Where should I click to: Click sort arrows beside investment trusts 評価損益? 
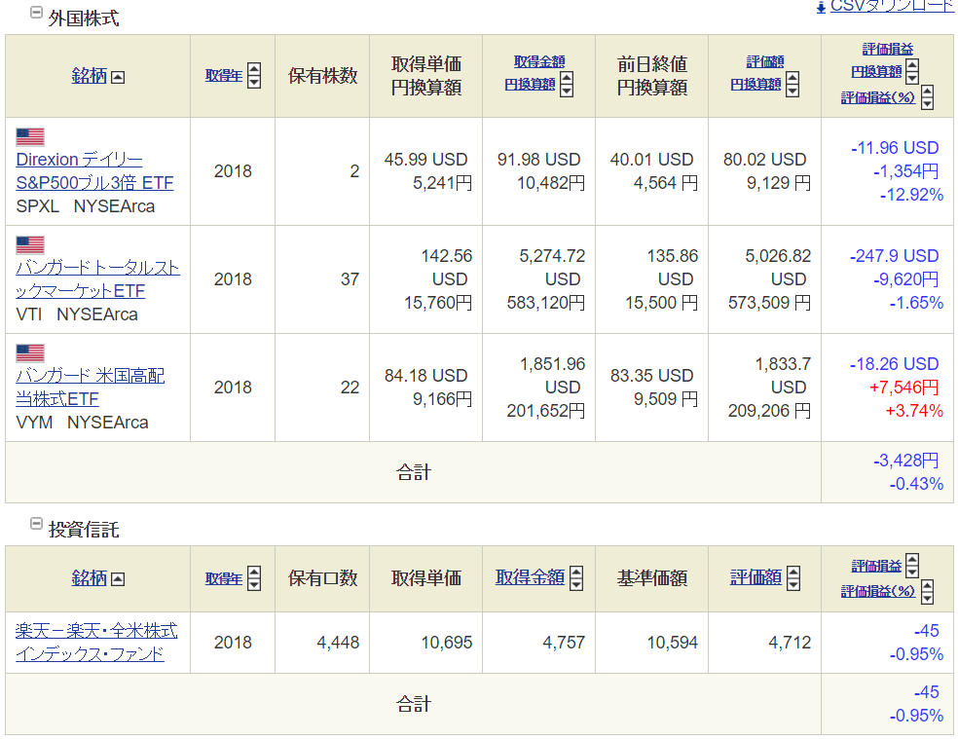point(912,566)
